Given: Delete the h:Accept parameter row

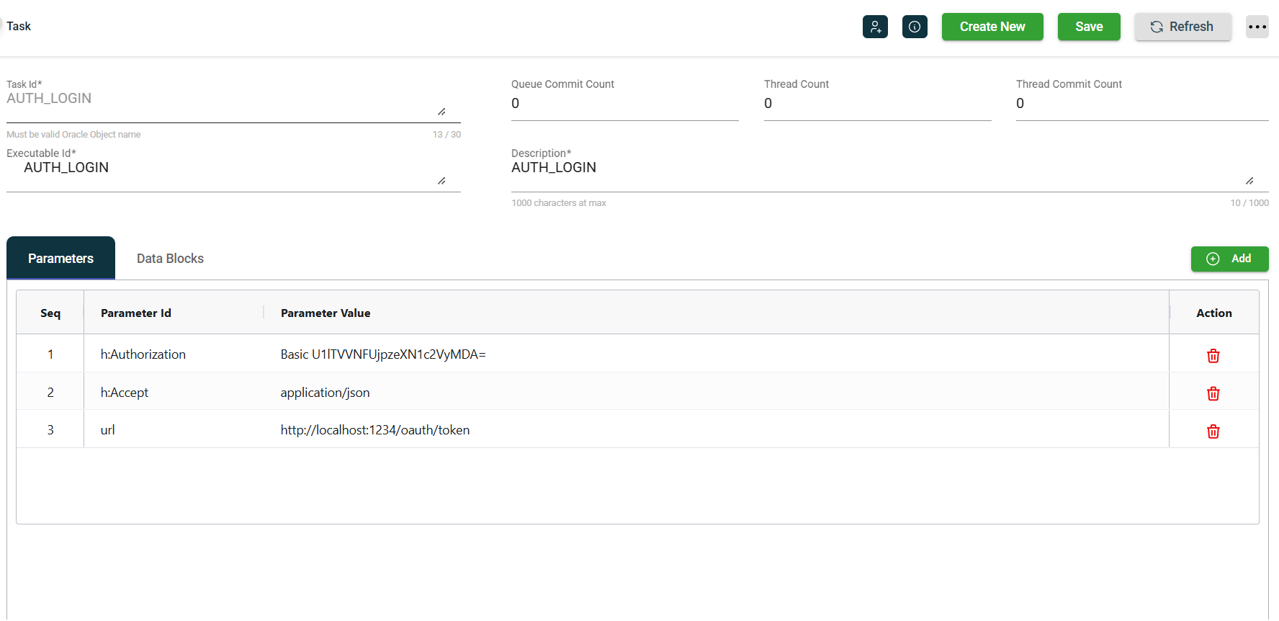Looking at the screenshot, I should 1213,393.
